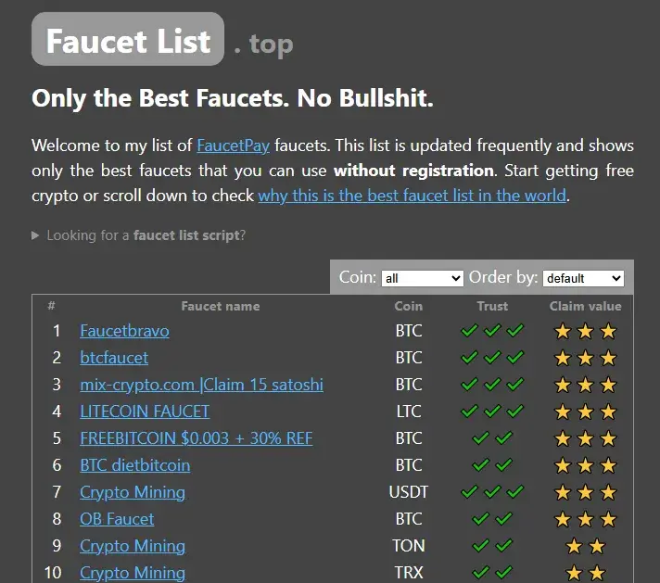Click the trust checkmarks for btcfaucet

click(492, 358)
